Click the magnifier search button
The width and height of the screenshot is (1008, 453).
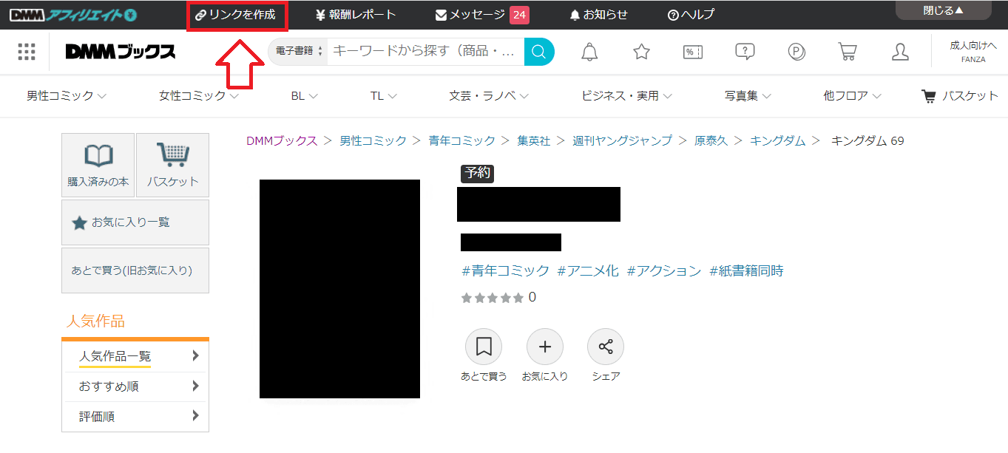pyautogui.click(x=539, y=52)
